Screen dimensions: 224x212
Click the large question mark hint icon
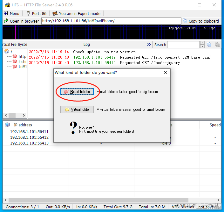point(73,128)
